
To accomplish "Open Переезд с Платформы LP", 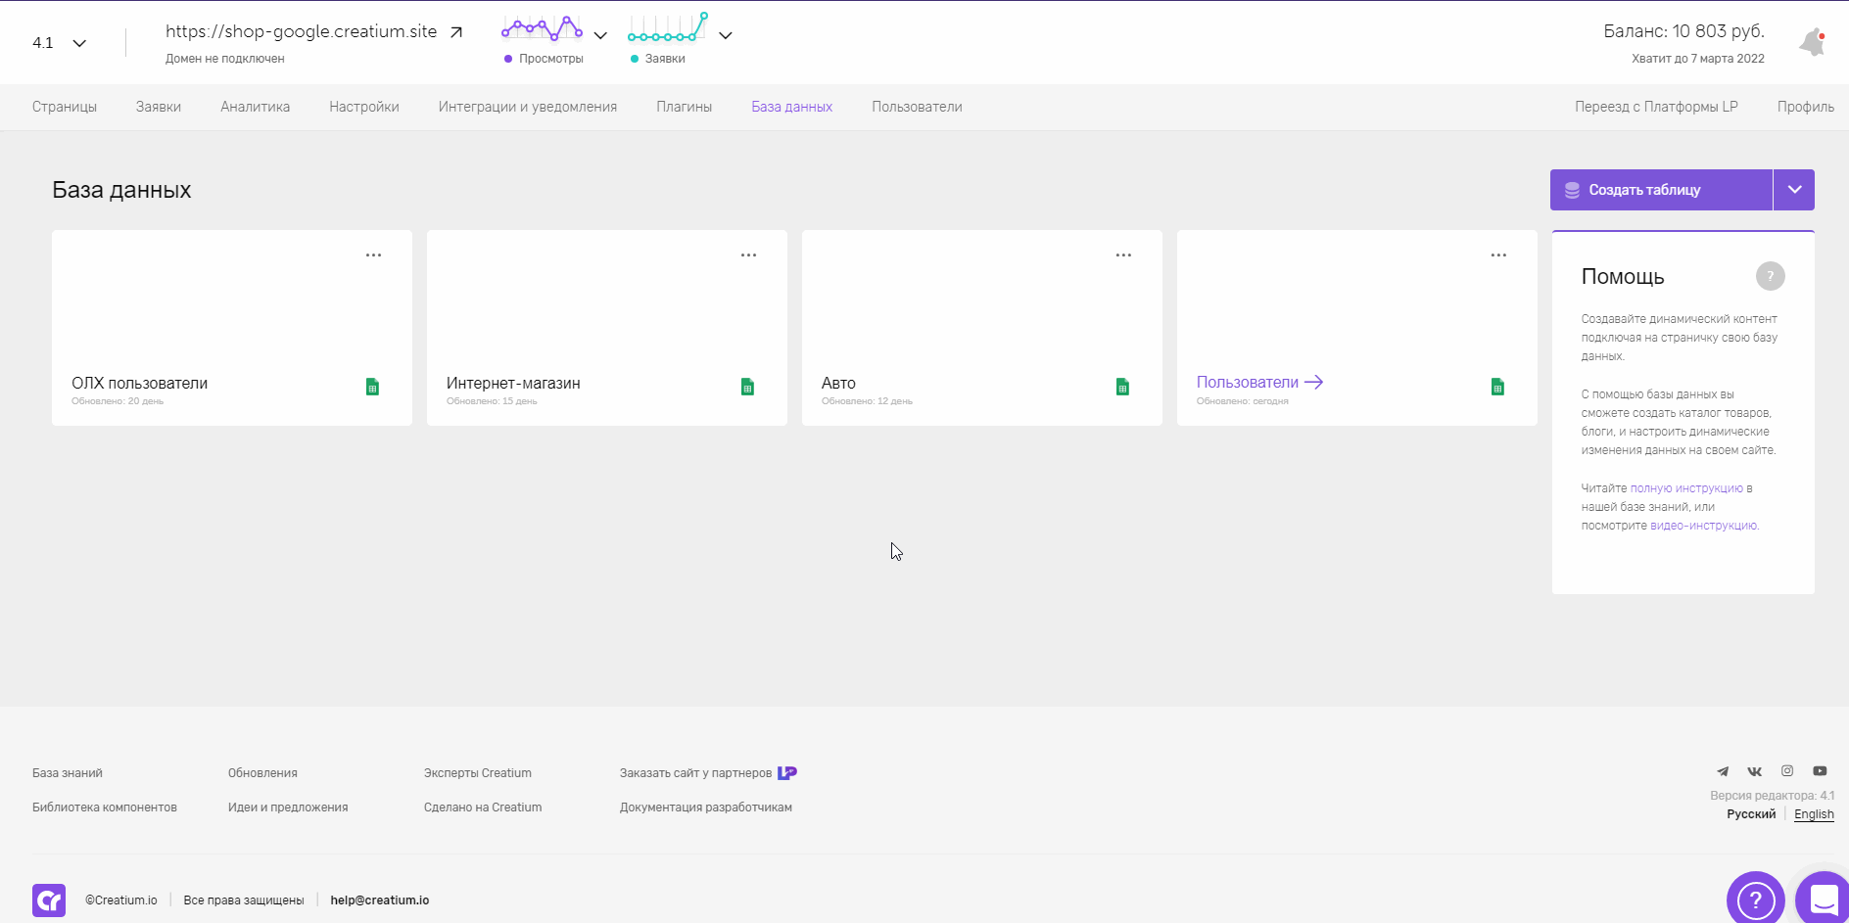I will click(1656, 107).
